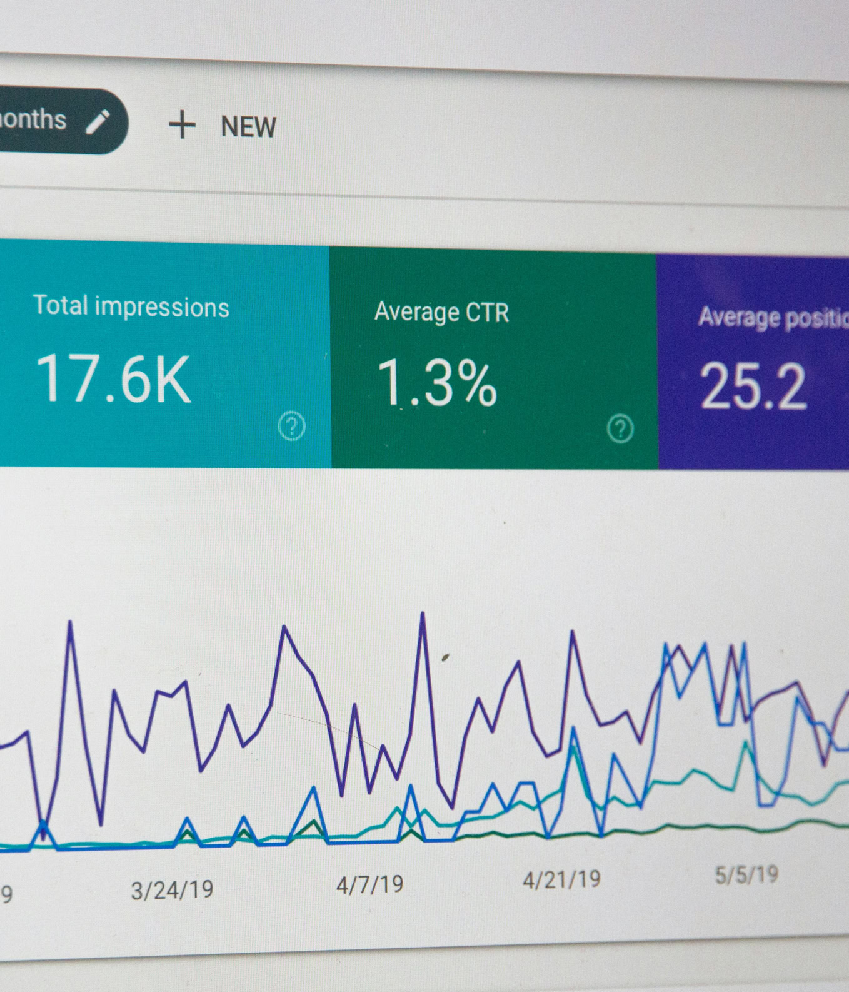Open the help icon on Average CTR card

620,429
